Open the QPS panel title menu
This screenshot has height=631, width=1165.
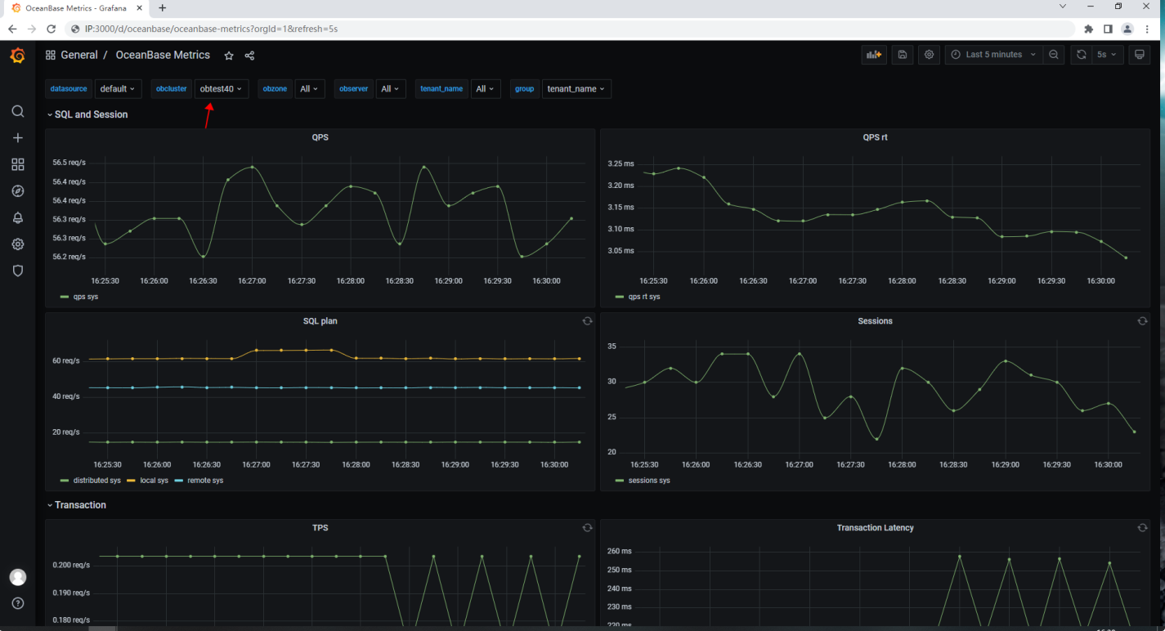tap(320, 137)
